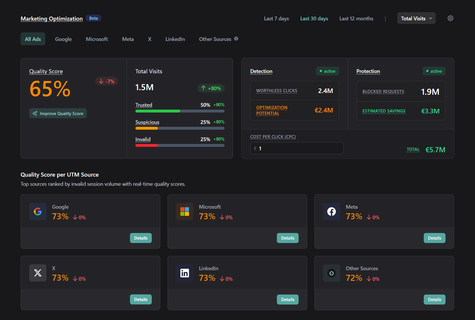475x320 pixels.
Task: Toggle the Detection active status
Action: coord(327,71)
